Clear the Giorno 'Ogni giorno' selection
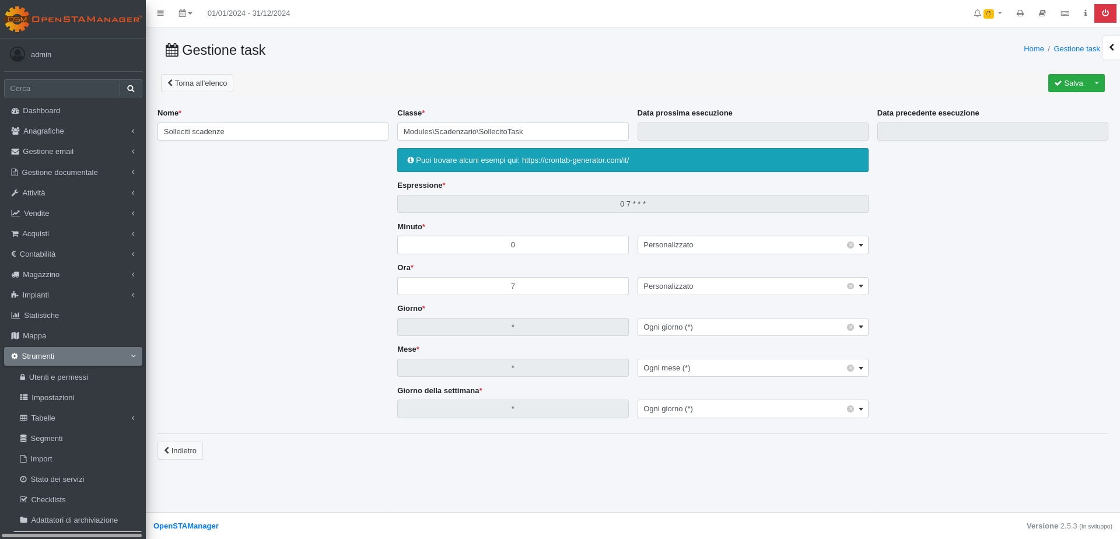The height and width of the screenshot is (539, 1120). coord(850,327)
